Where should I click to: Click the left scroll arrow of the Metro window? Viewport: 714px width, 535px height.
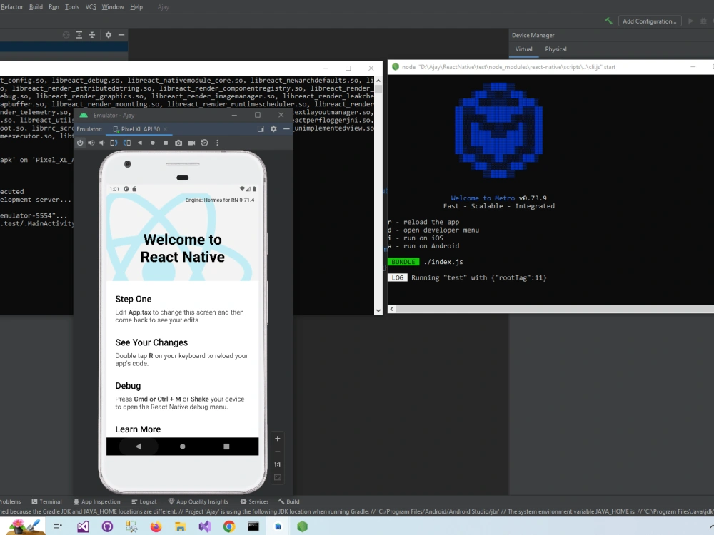tap(391, 308)
